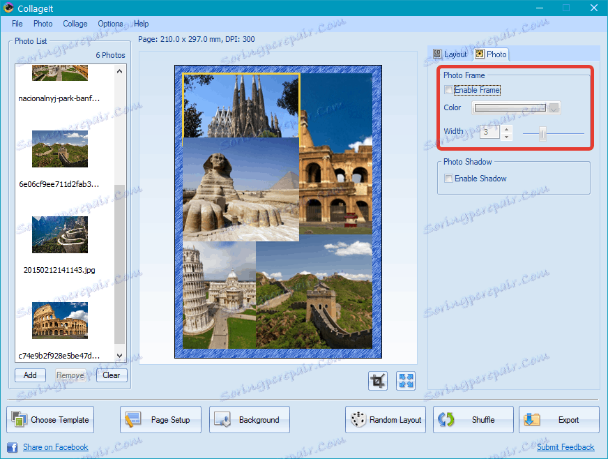Click the Submit Feedback link
The image size is (608, 459).
[565, 447]
